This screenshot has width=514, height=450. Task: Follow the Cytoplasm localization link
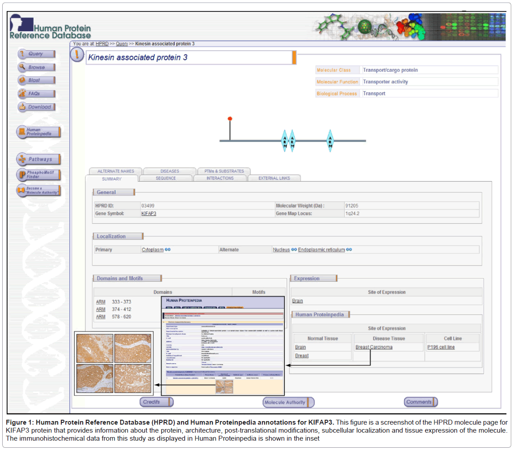click(x=153, y=250)
